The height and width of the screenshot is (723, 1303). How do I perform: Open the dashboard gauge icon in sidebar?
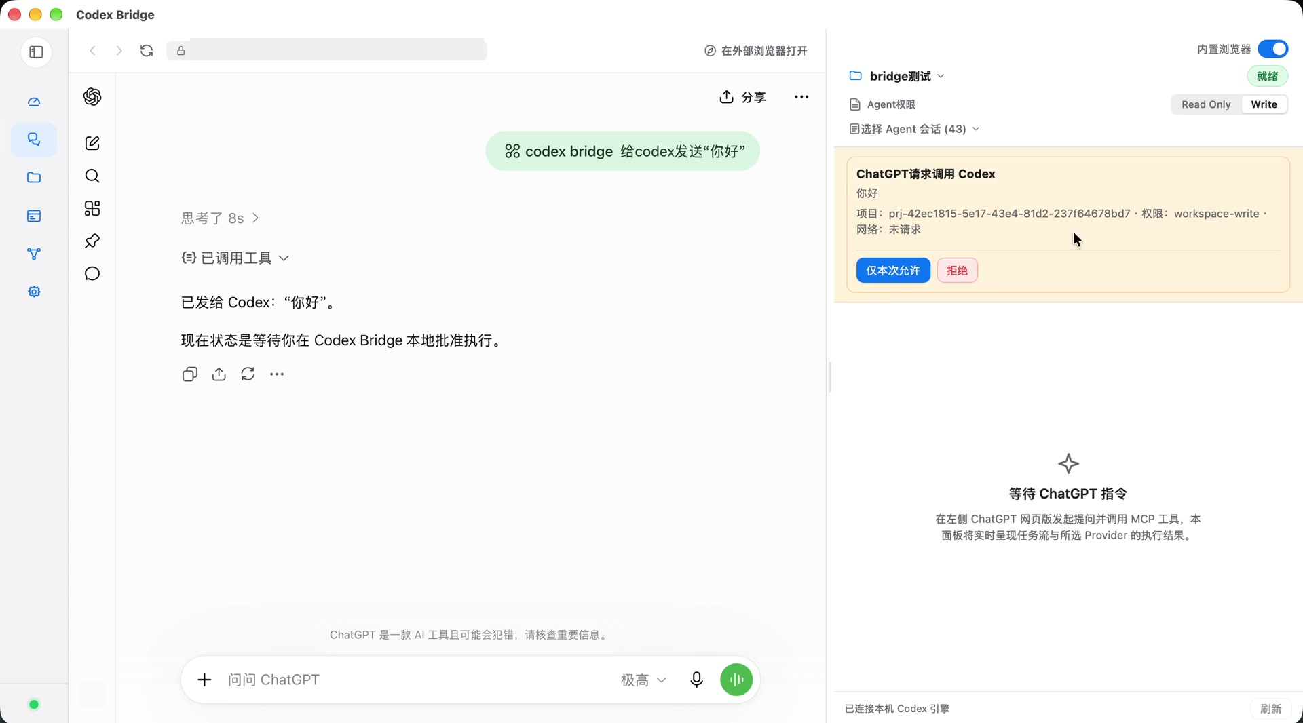point(34,102)
